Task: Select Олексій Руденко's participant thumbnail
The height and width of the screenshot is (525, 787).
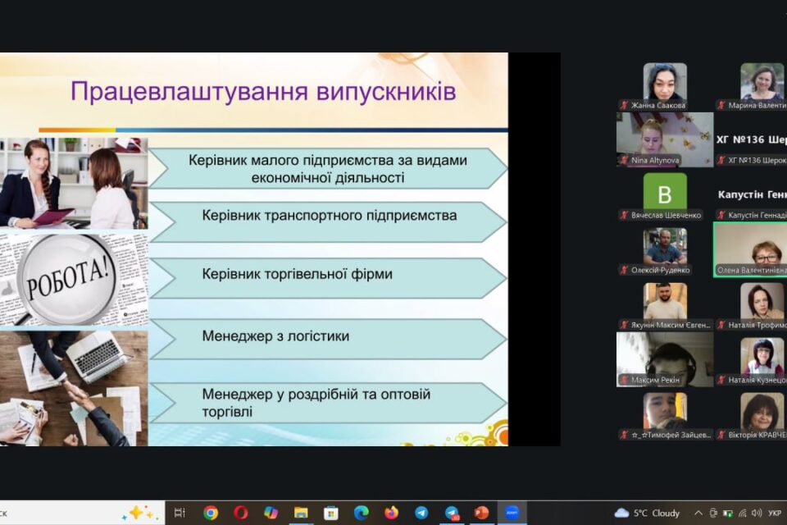Action: coord(665,247)
